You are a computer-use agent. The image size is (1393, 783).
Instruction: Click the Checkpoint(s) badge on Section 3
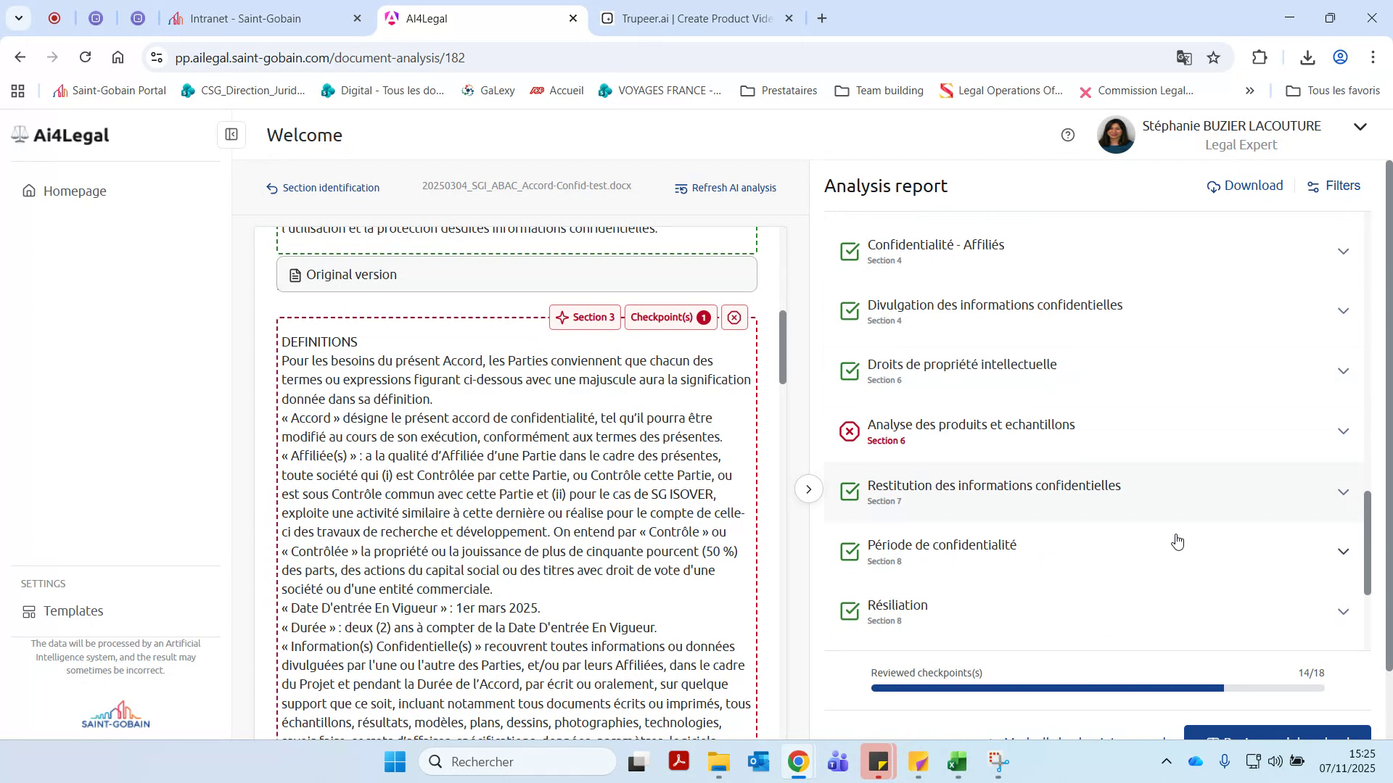click(669, 317)
